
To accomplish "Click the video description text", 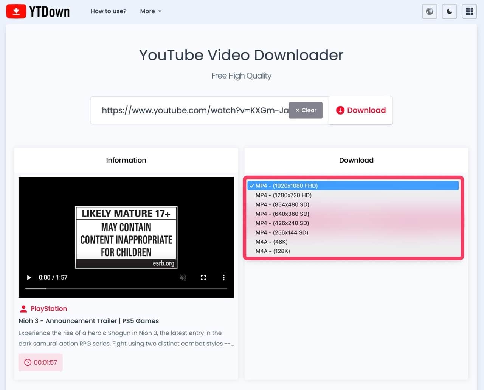I will (x=126, y=338).
